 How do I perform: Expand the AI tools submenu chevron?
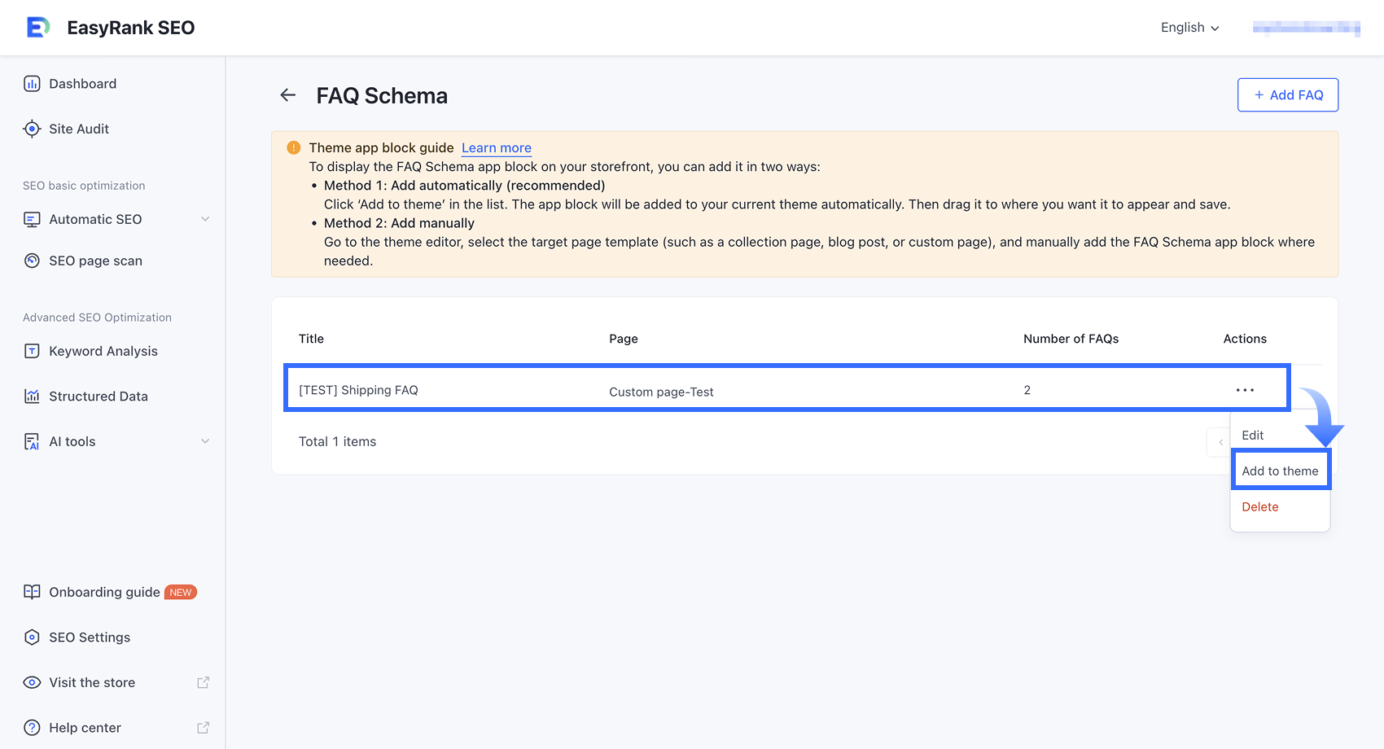(x=205, y=441)
